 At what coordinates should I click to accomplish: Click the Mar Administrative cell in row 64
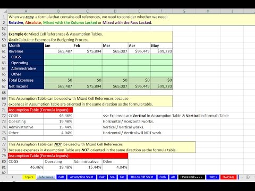(115, 68)
